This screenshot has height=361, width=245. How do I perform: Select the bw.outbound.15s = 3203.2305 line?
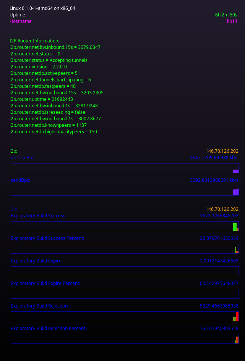click(57, 92)
